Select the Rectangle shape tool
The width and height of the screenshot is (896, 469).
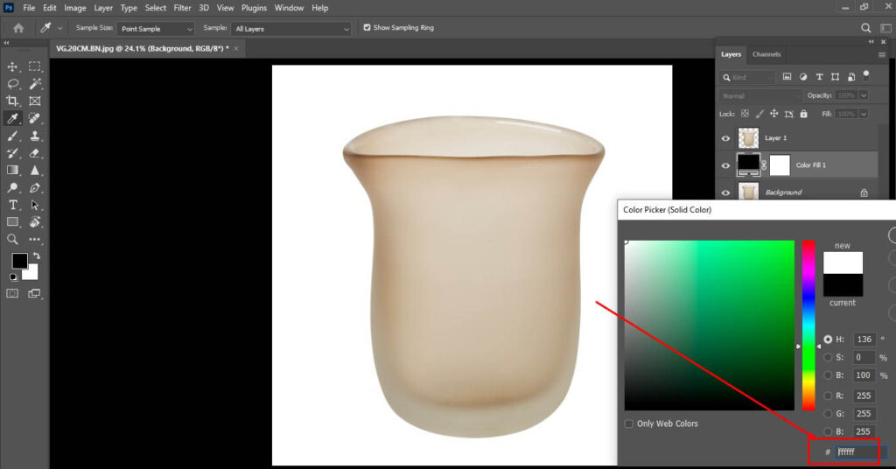click(x=12, y=221)
